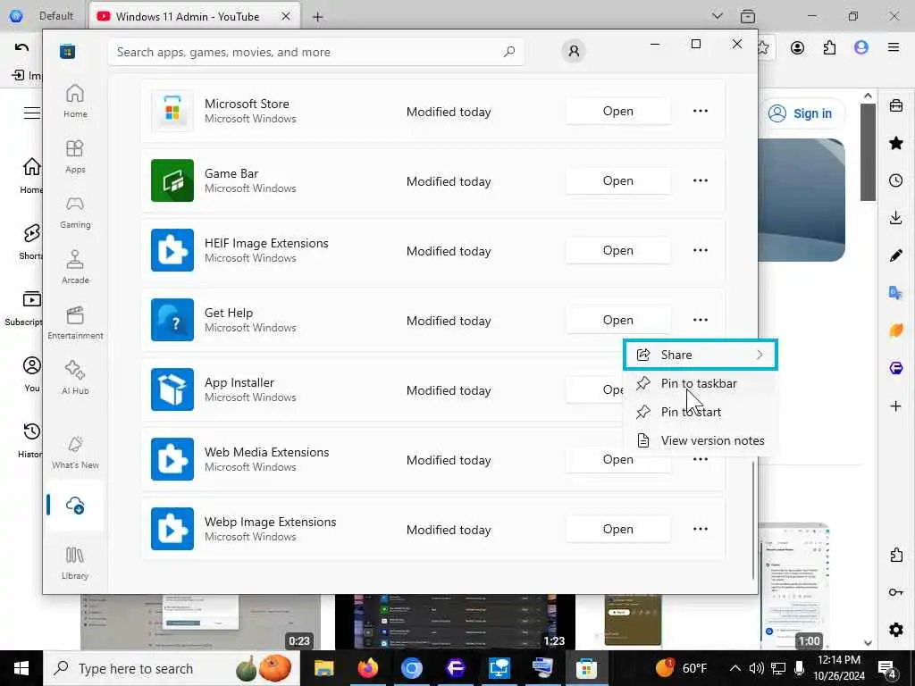
Task: Show hidden system tray icons
Action: pyautogui.click(x=735, y=668)
